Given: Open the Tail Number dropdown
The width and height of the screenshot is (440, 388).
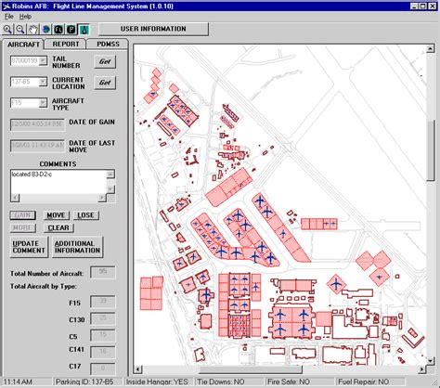Looking at the screenshot, I should click(43, 60).
